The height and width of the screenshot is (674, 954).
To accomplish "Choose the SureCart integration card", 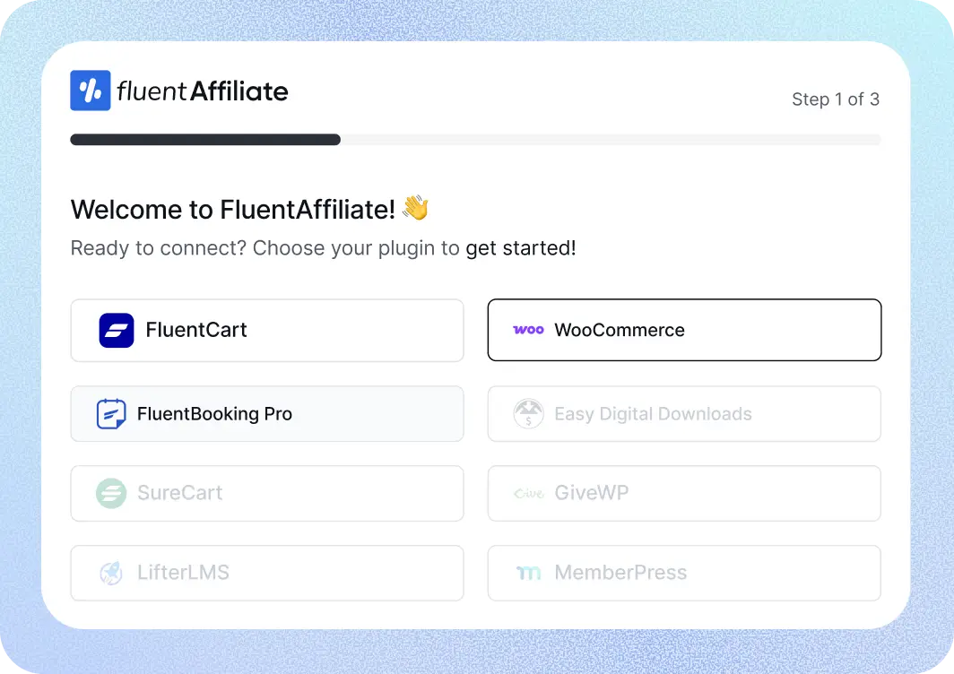I will 314,493.
